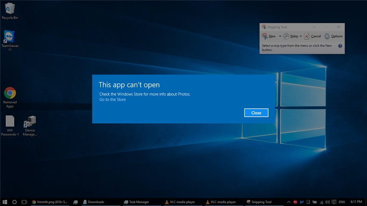
Task: Select the Wifi Passwords-1 text file icon
Action: pos(10,126)
